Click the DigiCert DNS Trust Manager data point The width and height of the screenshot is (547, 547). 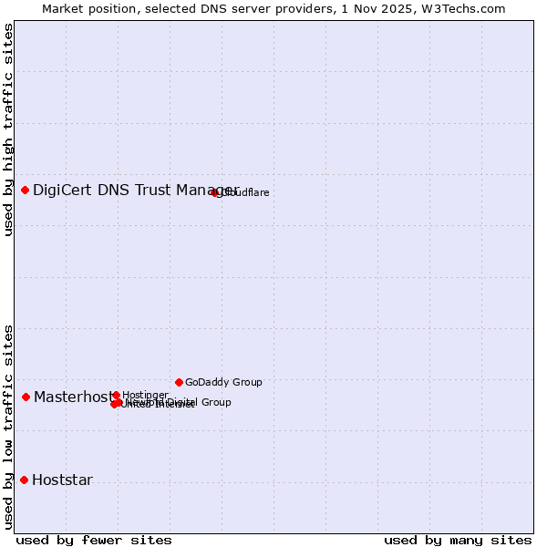click(x=26, y=190)
